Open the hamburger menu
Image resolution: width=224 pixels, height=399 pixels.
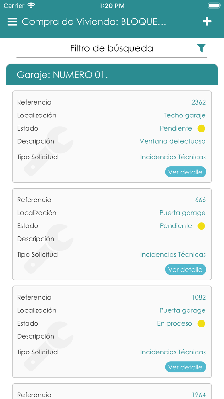(x=12, y=22)
